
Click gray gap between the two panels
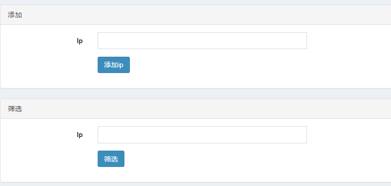click(195, 93)
